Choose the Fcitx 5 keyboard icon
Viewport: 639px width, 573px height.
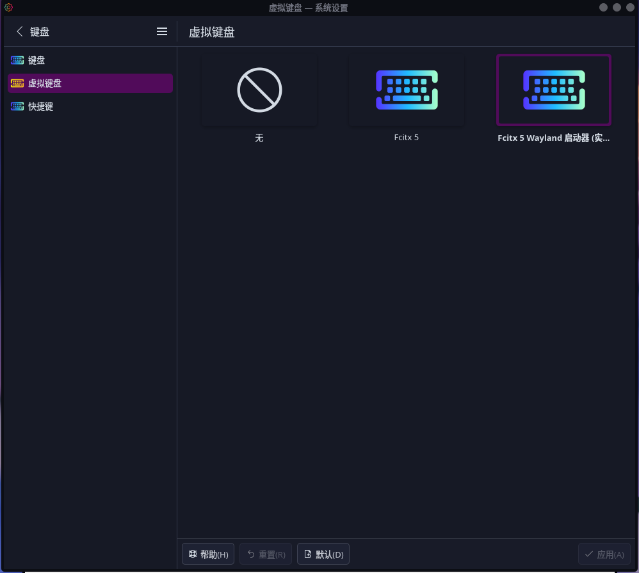tap(407, 90)
